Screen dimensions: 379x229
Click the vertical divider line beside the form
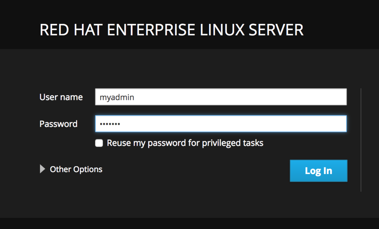click(x=361, y=140)
